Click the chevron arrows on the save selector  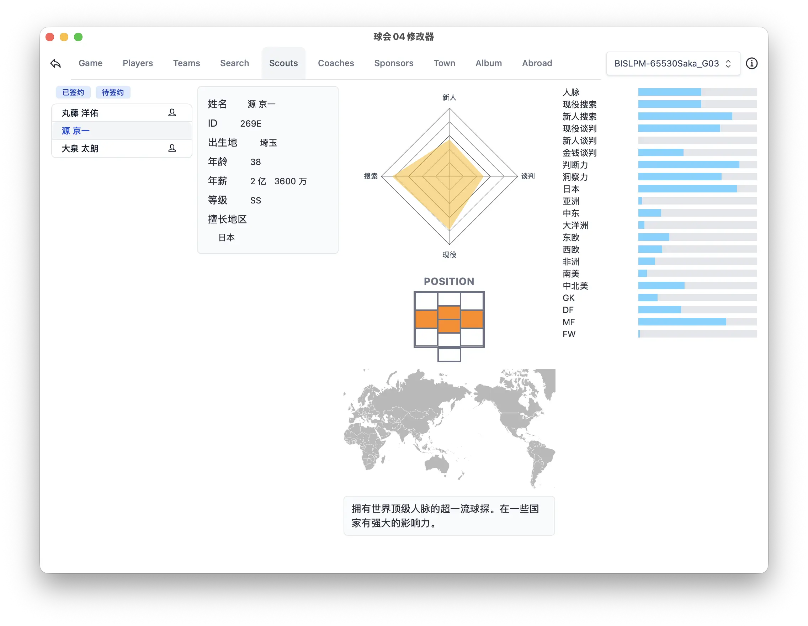728,63
